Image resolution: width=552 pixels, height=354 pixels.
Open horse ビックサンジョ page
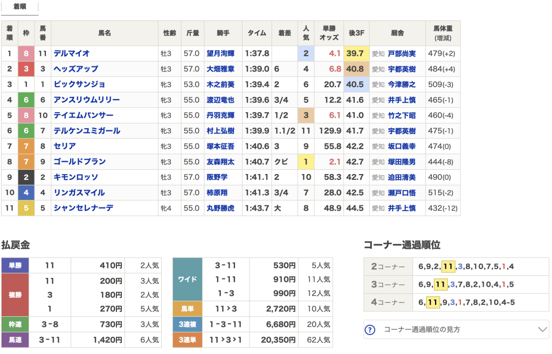(x=79, y=85)
